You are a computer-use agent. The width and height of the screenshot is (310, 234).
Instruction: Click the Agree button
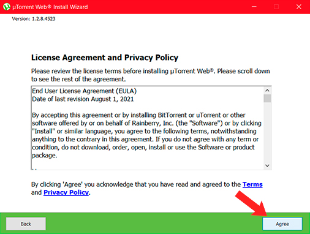[282, 224]
